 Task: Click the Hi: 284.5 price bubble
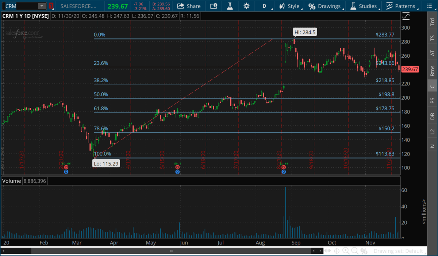[305, 32]
